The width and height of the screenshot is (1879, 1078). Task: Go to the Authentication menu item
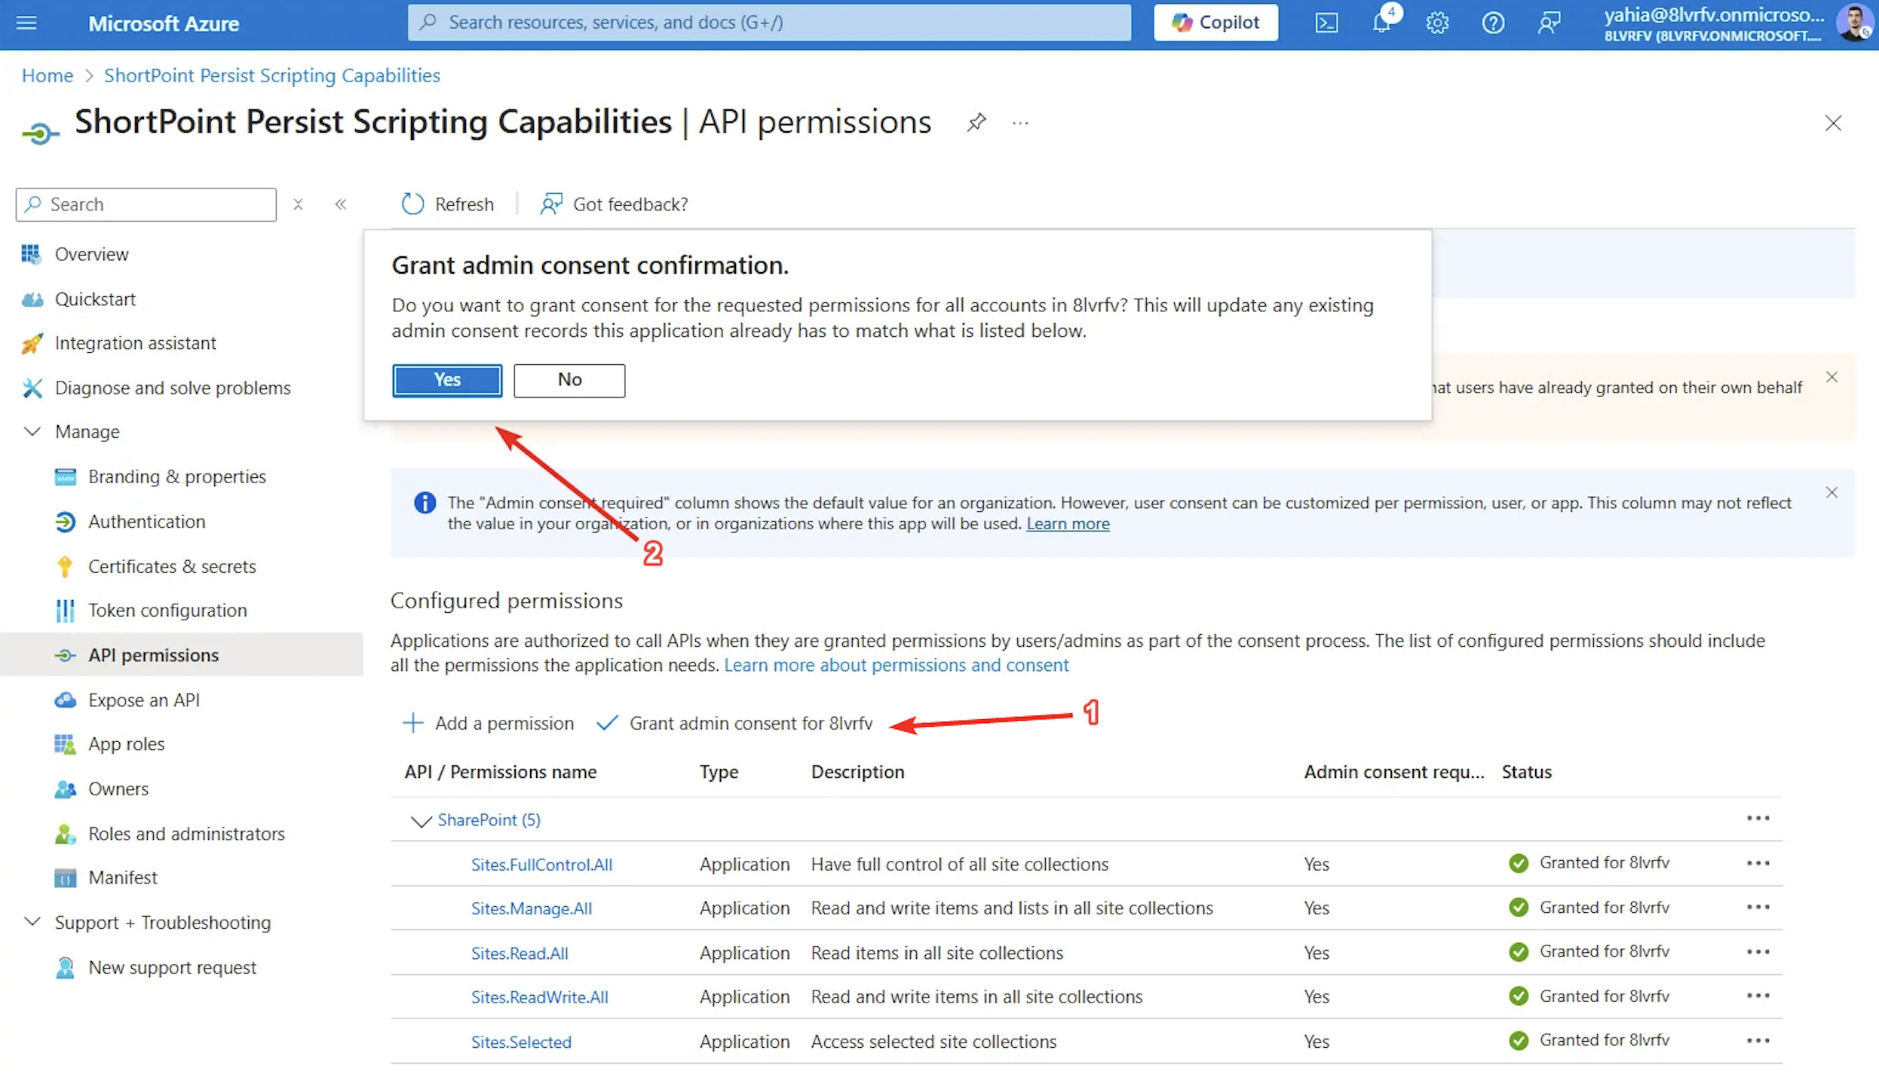click(x=146, y=522)
